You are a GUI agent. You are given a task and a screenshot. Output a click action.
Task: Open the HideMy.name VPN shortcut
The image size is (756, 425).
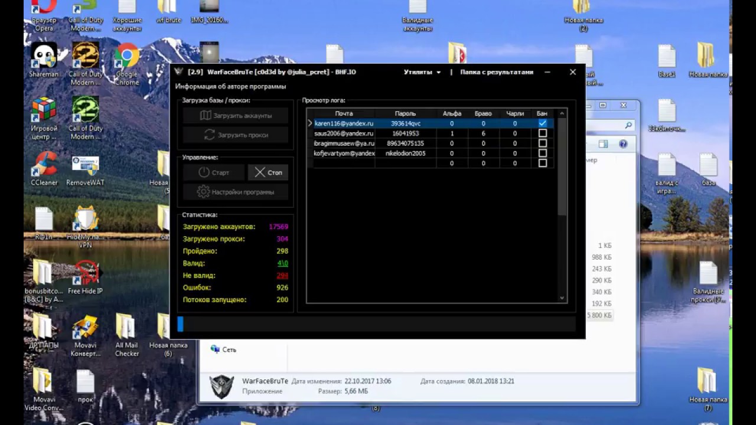[86, 226]
